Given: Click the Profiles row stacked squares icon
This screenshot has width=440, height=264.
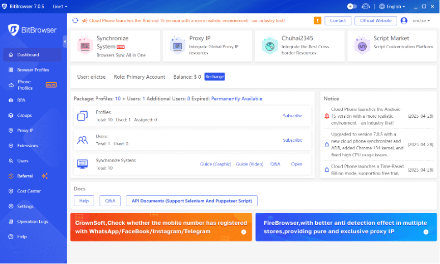Looking at the screenshot, I should point(82,116).
